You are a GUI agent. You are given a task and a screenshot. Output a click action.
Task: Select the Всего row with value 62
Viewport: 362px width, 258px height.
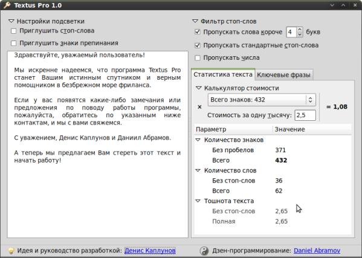coord(273,190)
